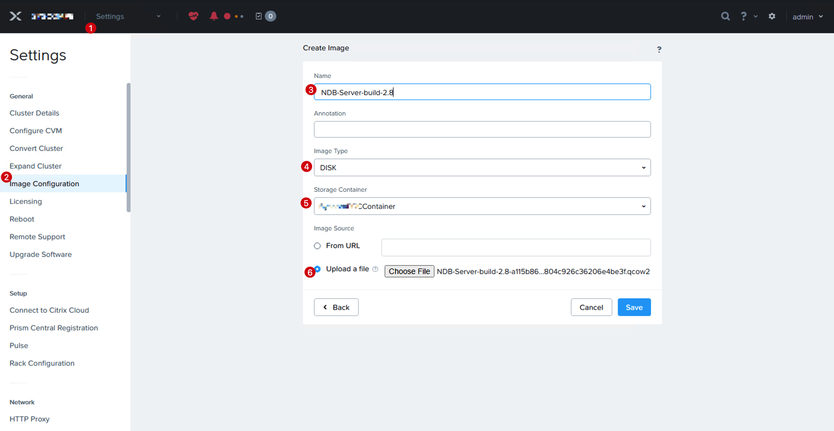The image size is (834, 431).
Task: Select Licensing in the sidebar
Action: pyautogui.click(x=26, y=201)
